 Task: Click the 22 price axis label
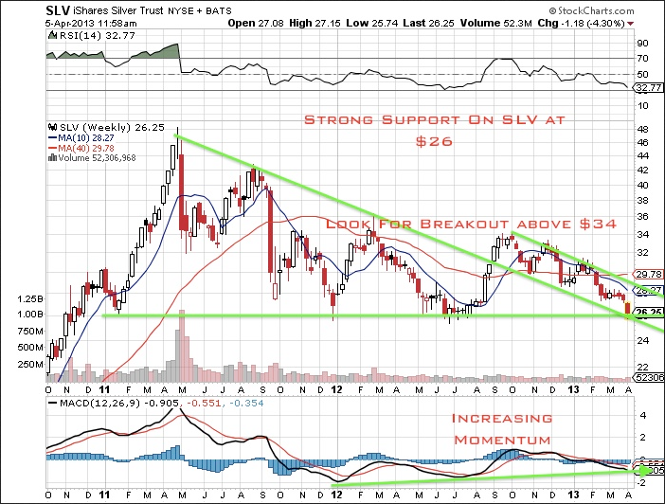tap(643, 367)
